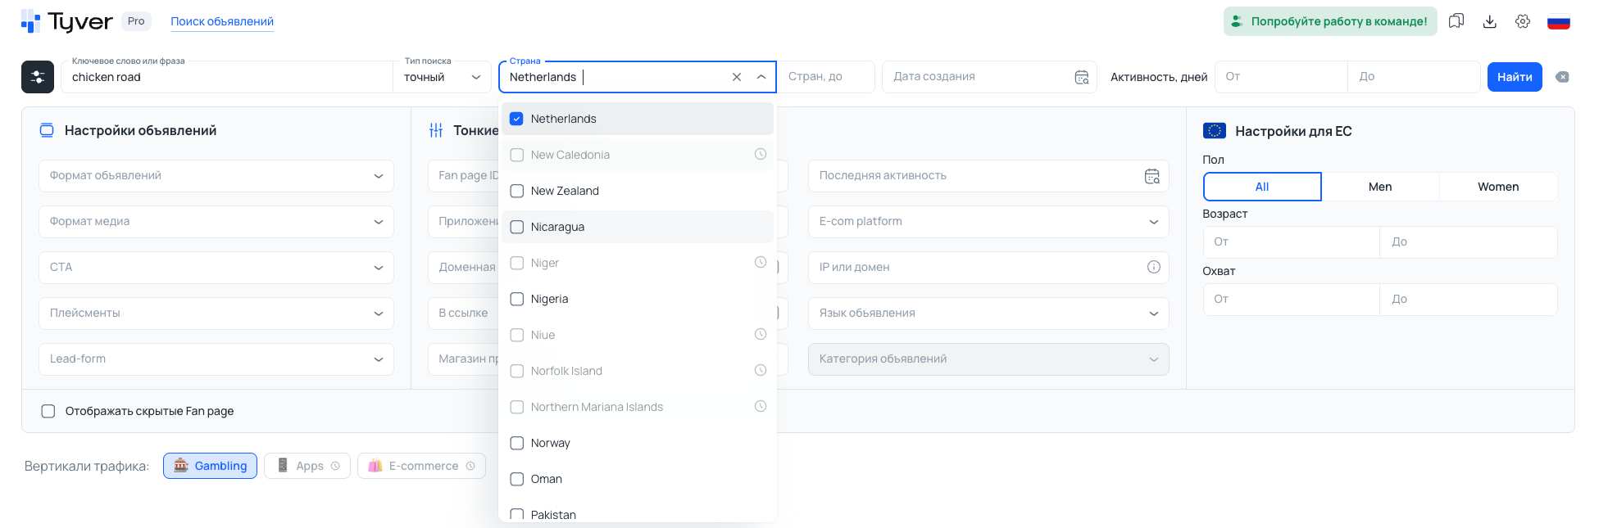Enable Отображать скрытые Fan page checkbox

pos(48,411)
